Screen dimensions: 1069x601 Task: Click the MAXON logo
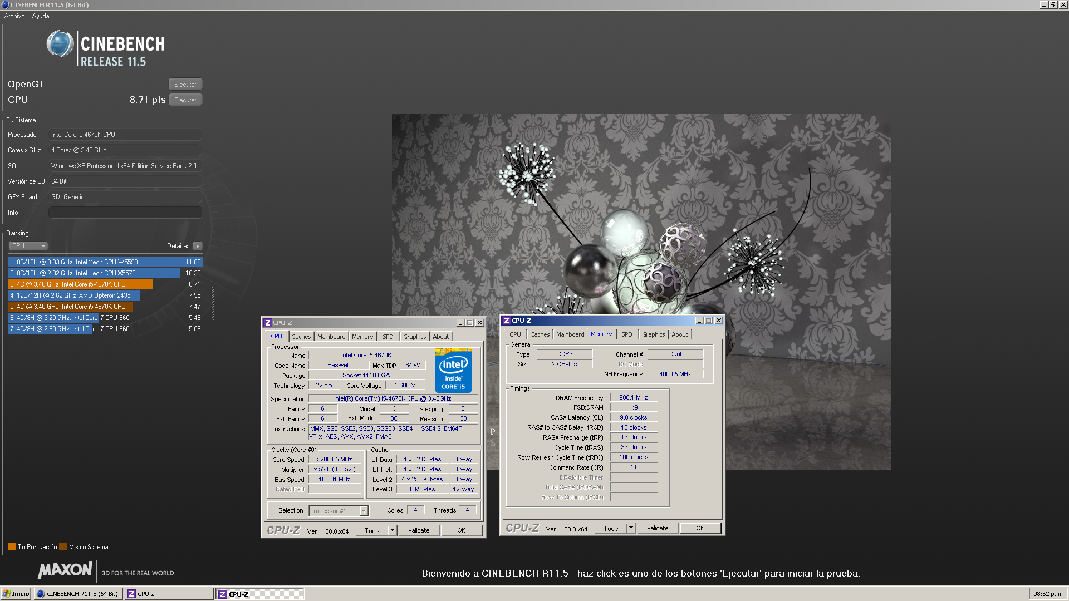65,570
